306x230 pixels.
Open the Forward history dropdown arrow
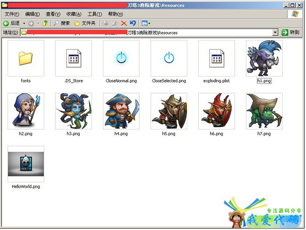click(x=38, y=23)
